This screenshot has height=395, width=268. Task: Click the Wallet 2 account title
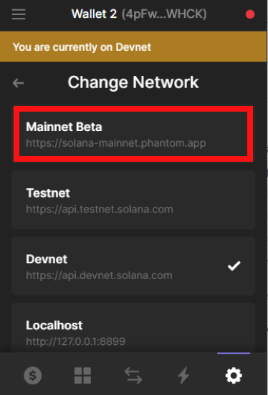[94, 14]
